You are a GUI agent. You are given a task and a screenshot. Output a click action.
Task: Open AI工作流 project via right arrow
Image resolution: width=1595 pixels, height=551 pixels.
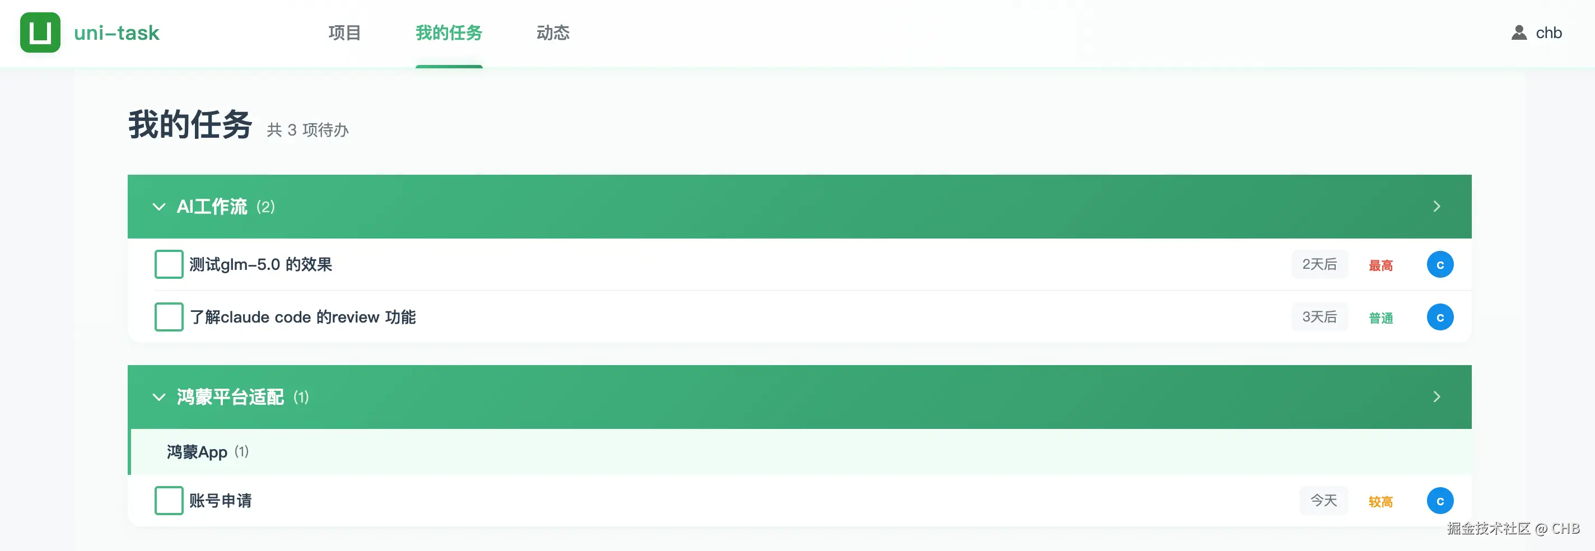1437,207
